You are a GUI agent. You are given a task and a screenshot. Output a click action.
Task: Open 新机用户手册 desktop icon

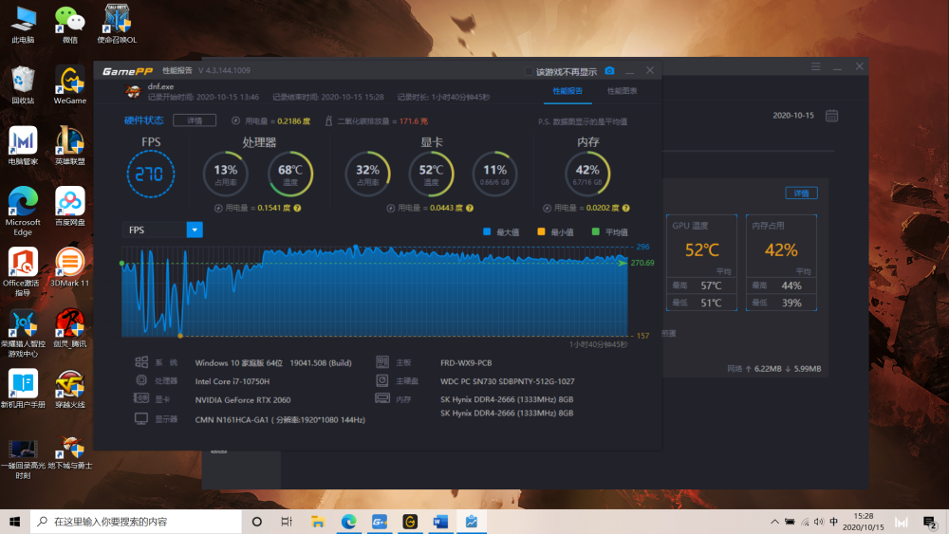23,389
